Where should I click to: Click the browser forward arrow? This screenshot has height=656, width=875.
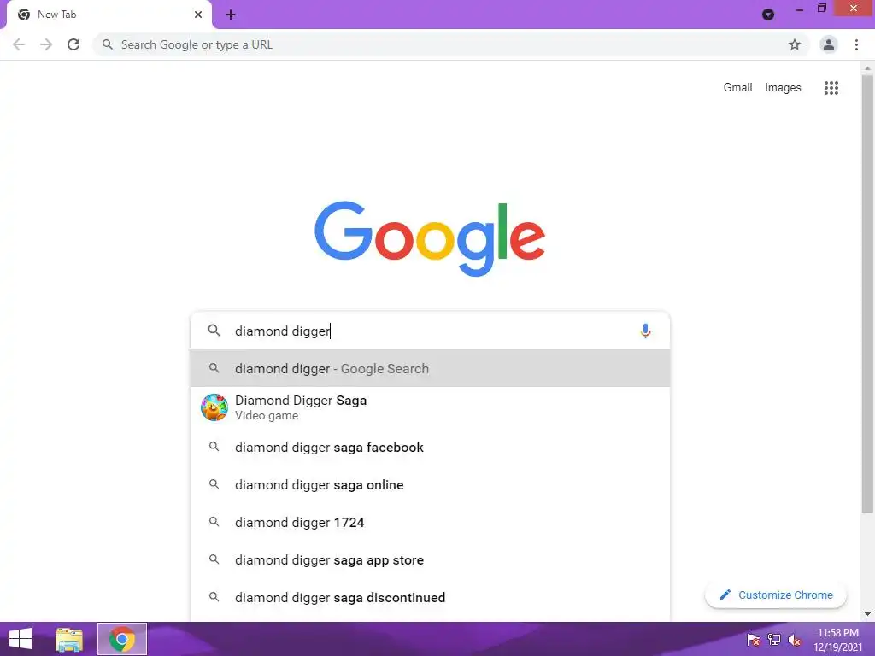tap(46, 44)
